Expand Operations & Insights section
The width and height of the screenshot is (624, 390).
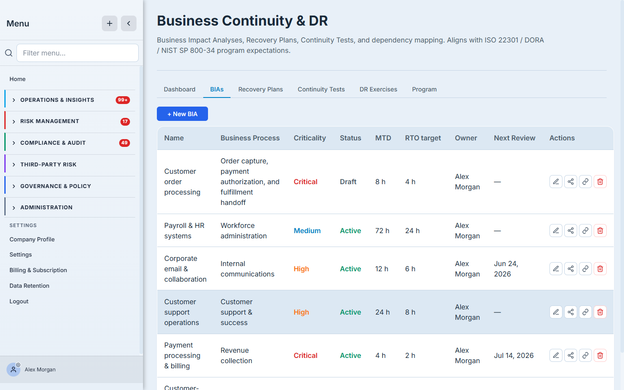point(70,100)
